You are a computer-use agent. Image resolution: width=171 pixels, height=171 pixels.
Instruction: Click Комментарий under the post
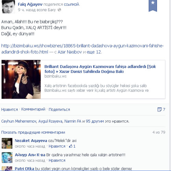point(33,109)
